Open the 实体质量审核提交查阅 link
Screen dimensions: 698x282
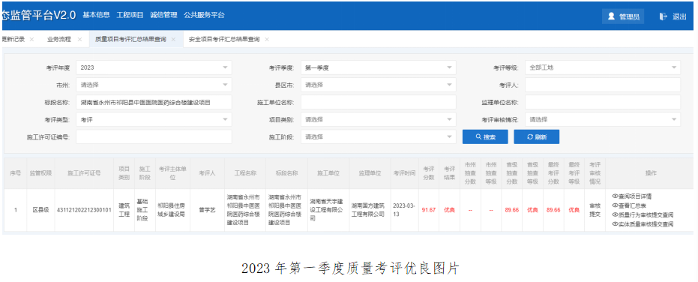pyautogui.click(x=643, y=224)
